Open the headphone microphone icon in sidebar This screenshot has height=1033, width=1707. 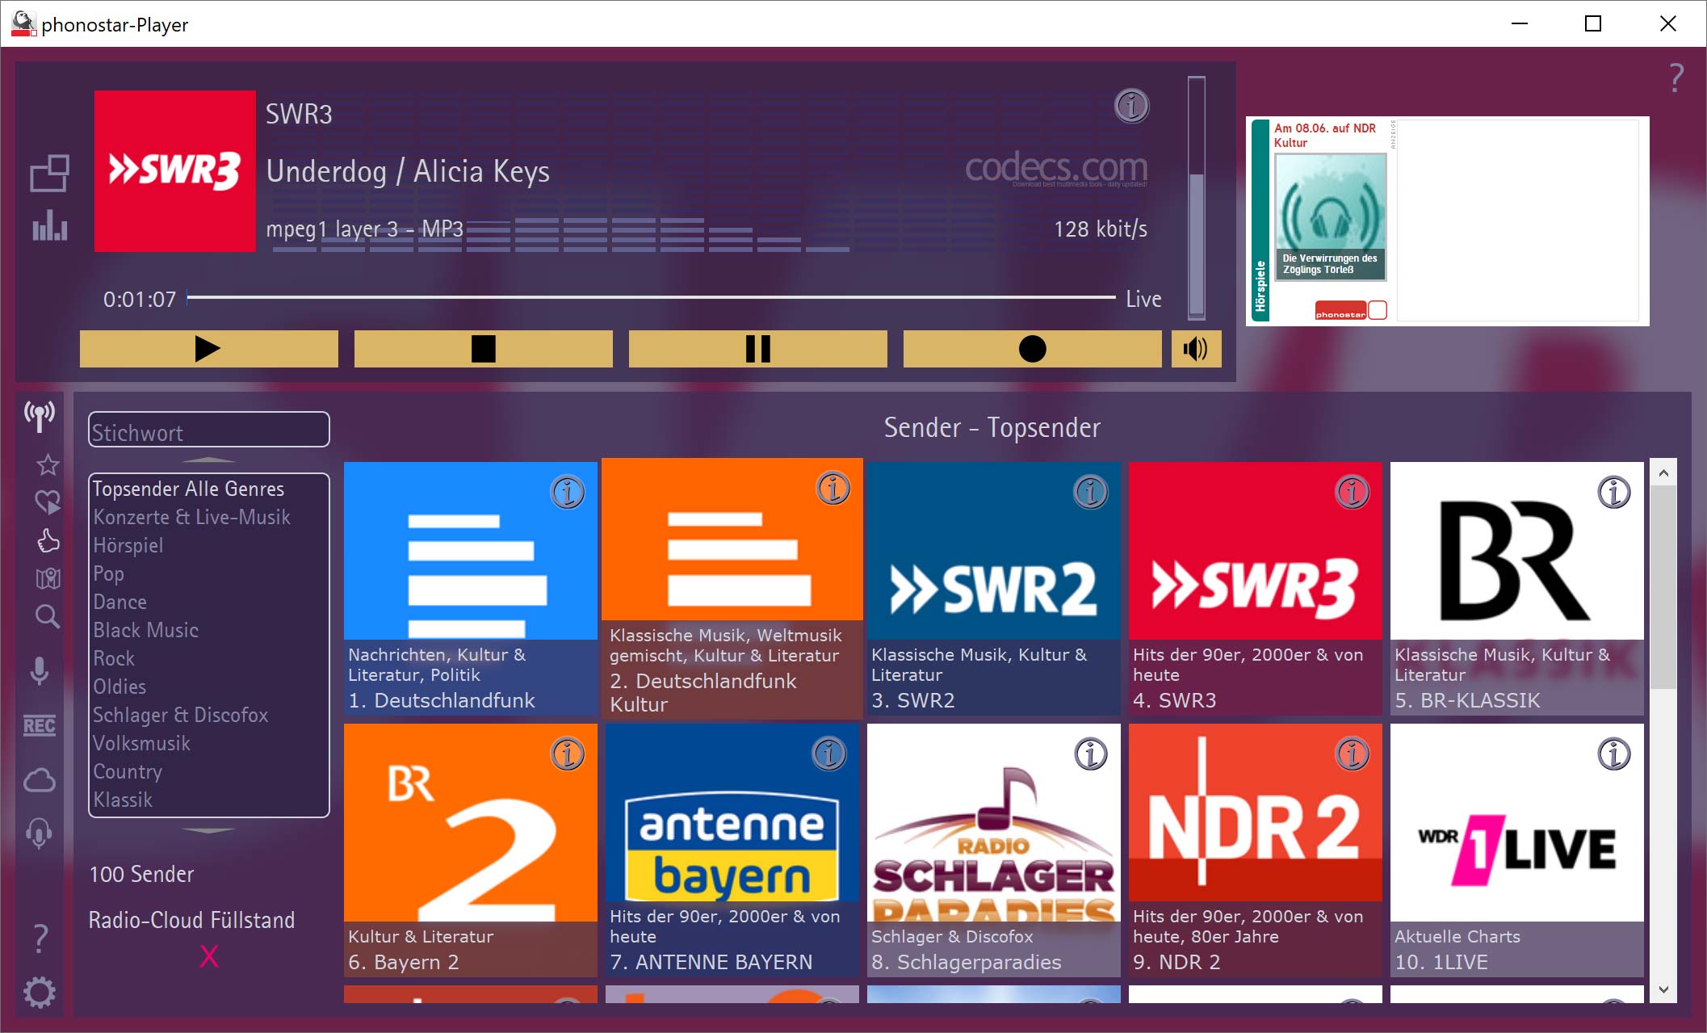(x=40, y=834)
